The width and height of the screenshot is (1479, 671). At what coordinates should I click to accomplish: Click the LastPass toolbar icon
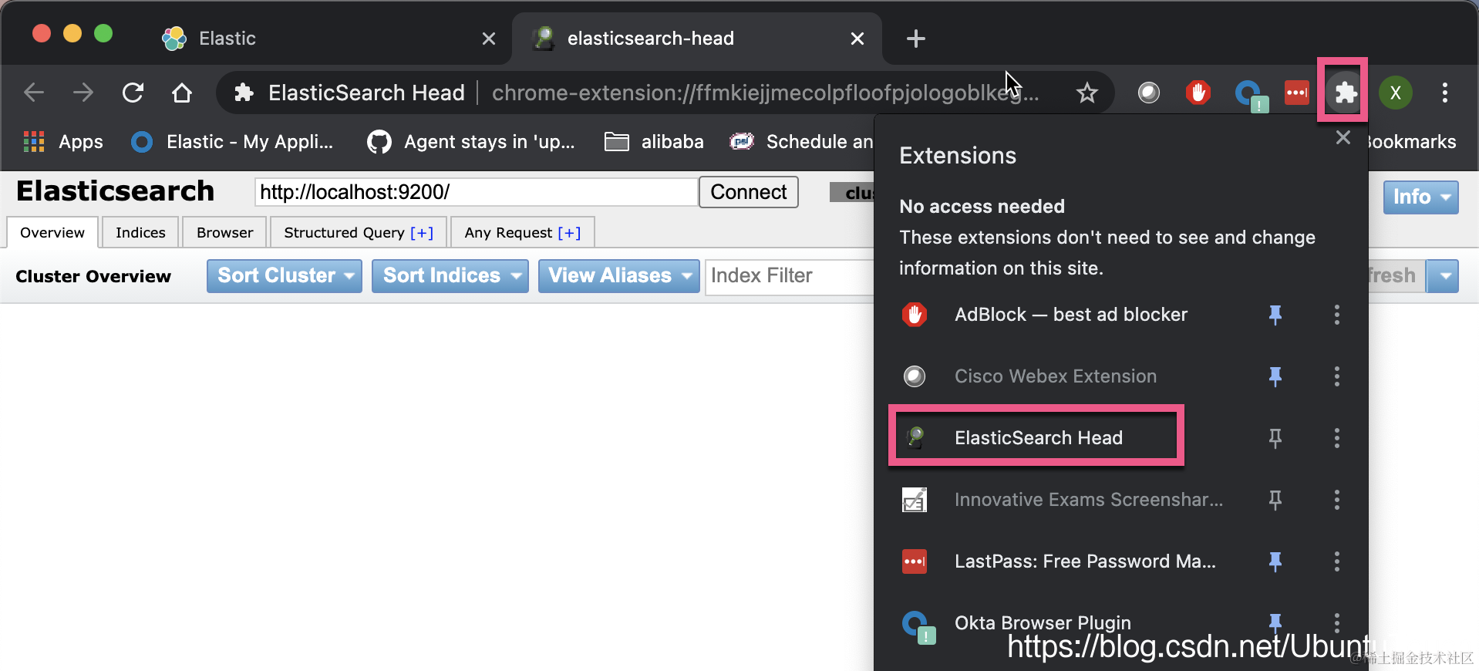pos(1297,93)
